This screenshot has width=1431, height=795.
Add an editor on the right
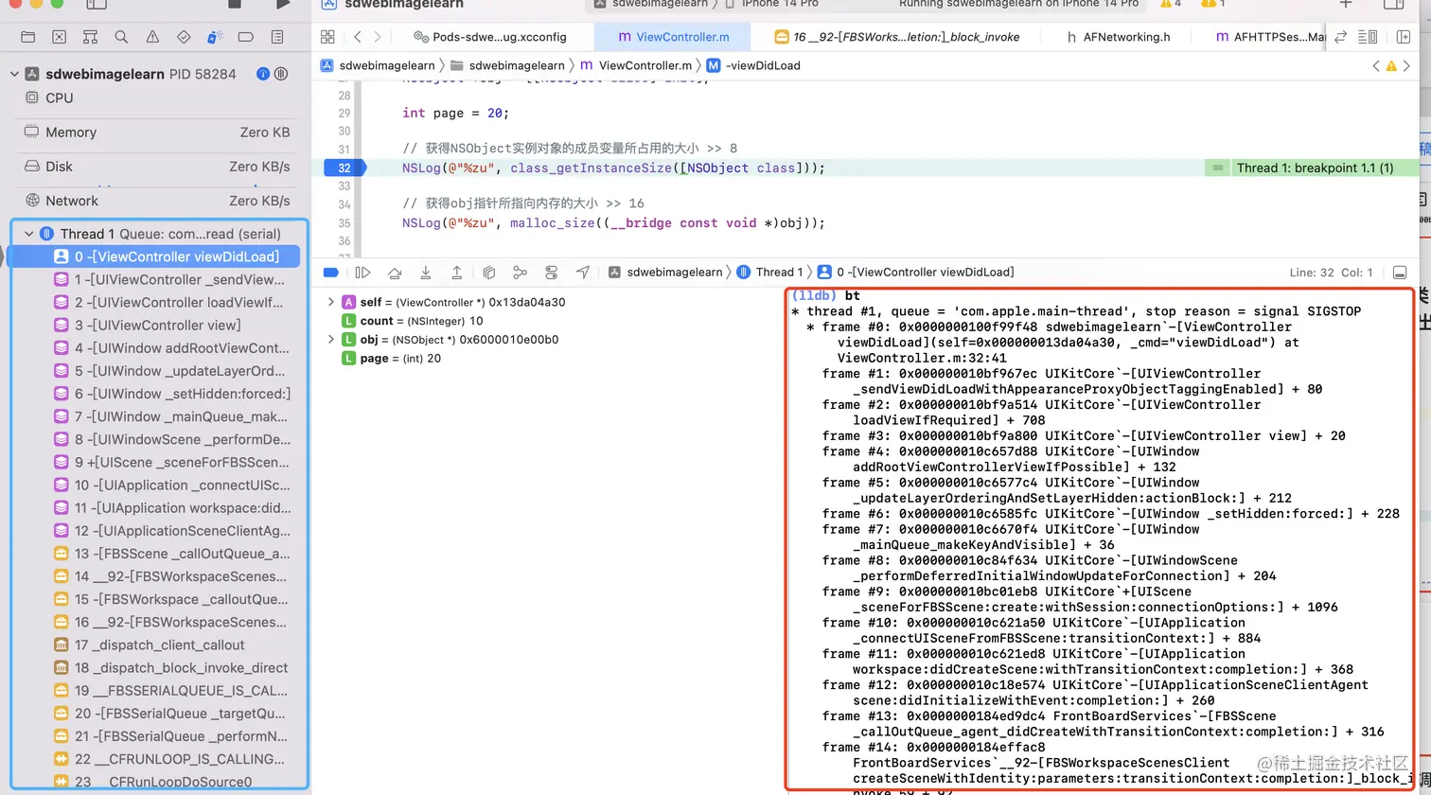(1404, 37)
